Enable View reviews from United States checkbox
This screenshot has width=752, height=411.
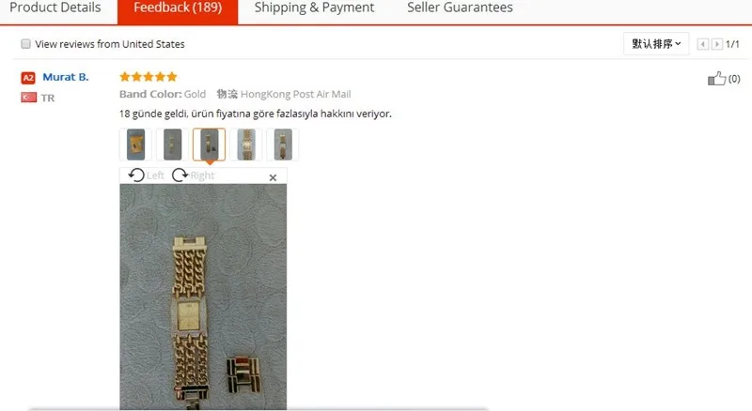pyautogui.click(x=26, y=44)
